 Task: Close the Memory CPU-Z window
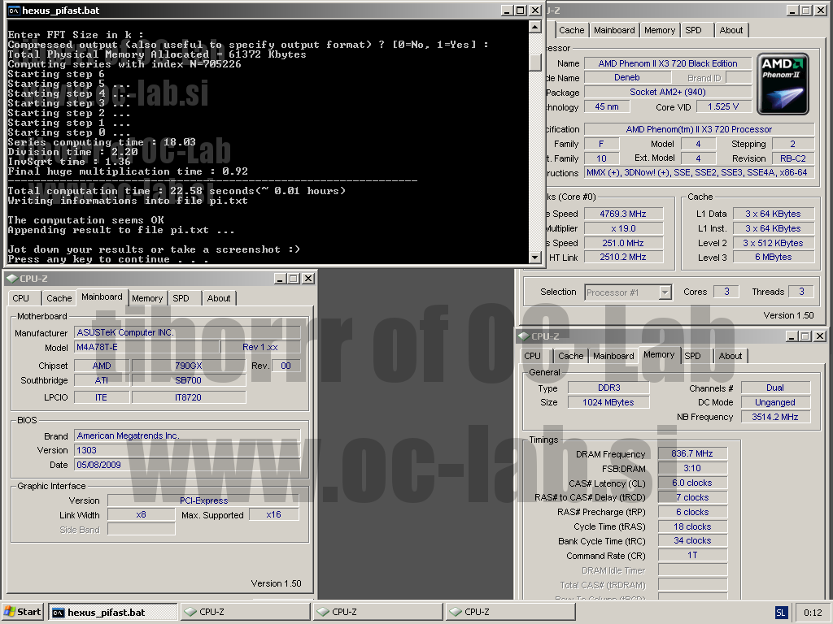click(x=820, y=336)
